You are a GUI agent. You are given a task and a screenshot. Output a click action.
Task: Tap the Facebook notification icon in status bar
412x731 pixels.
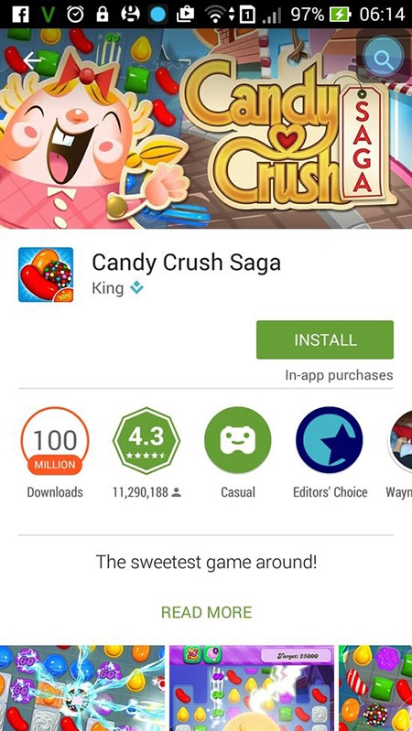[x=20, y=14]
